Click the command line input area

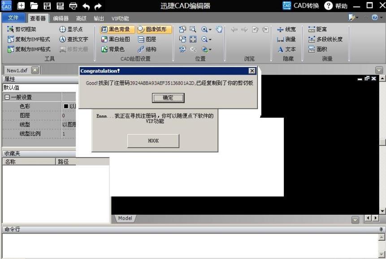click(190, 245)
